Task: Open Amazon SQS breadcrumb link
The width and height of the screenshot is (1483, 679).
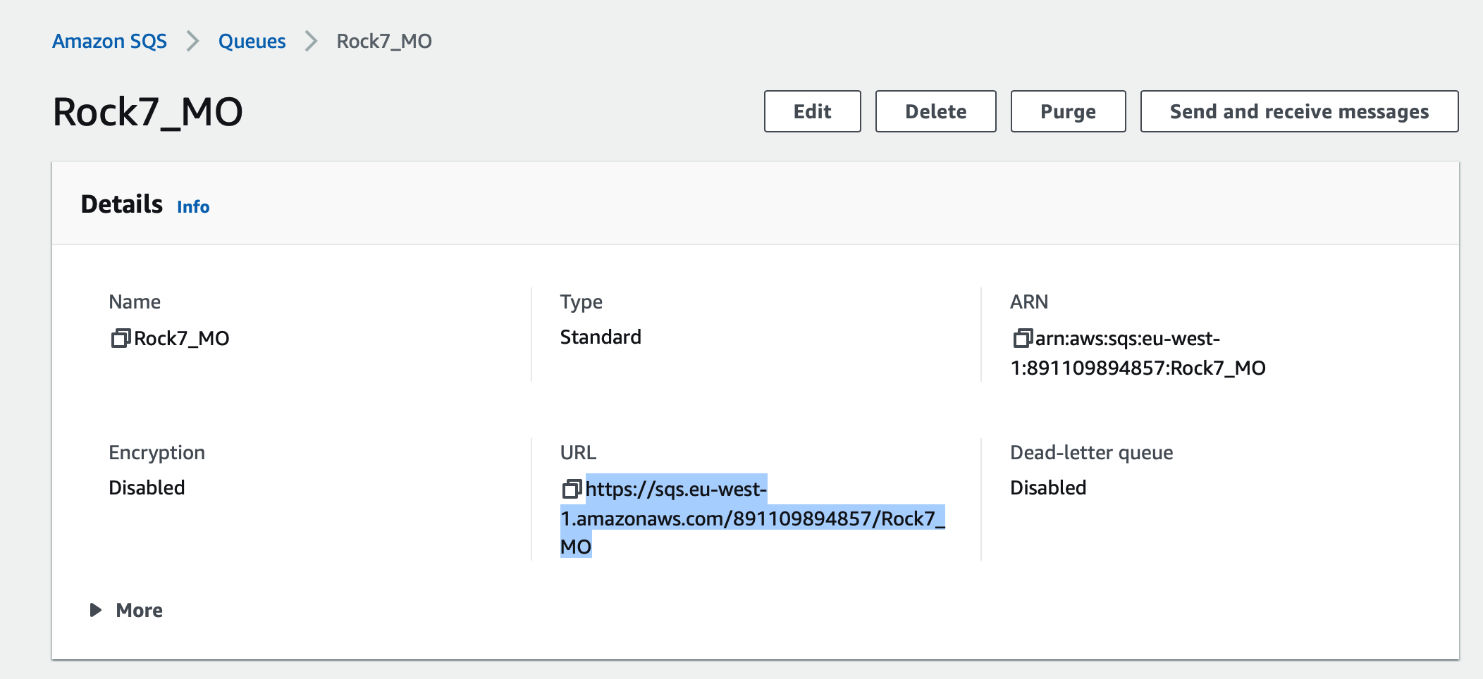Action: click(110, 42)
